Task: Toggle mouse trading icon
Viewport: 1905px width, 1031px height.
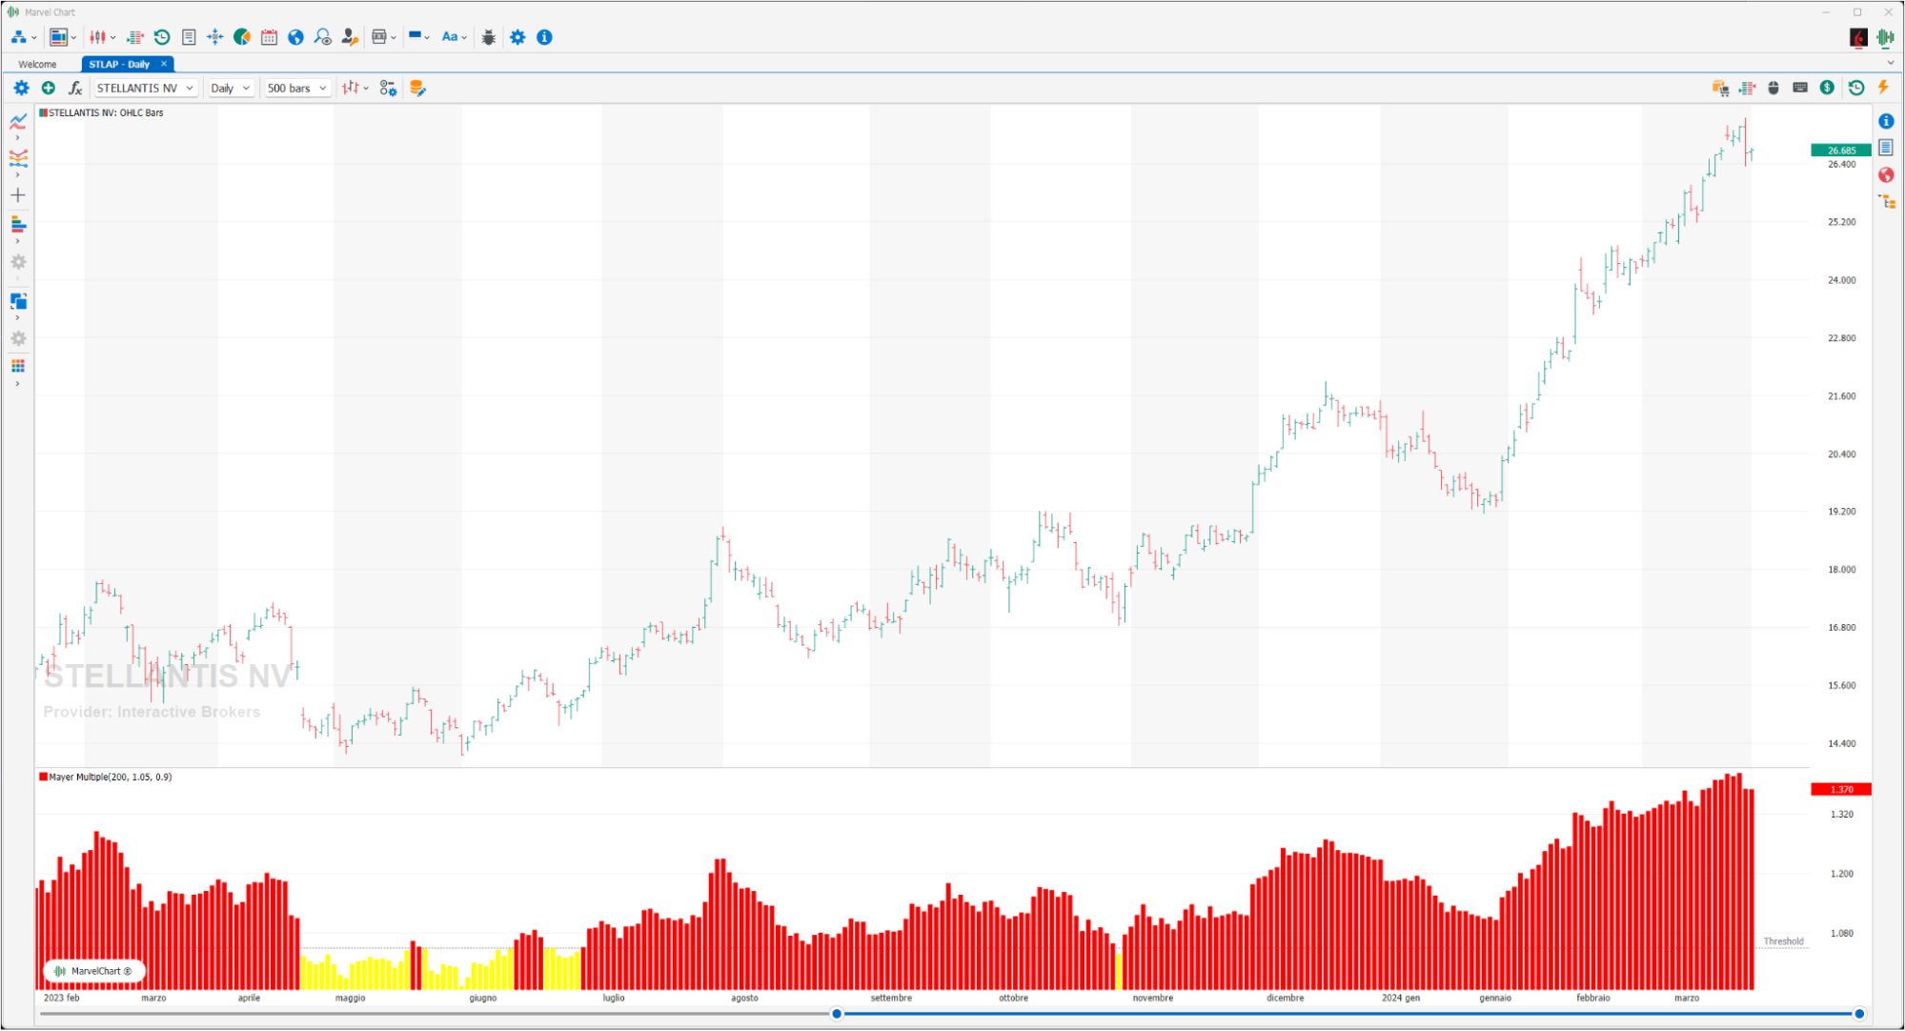Action: [1773, 88]
